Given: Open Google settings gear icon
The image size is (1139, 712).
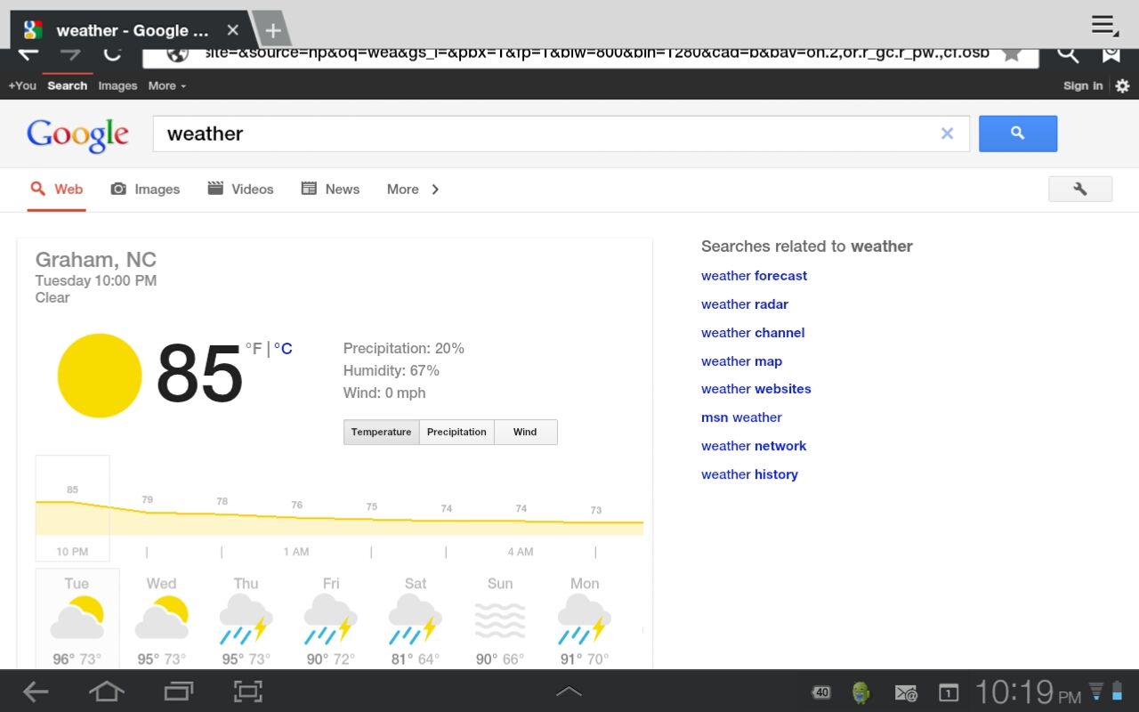Looking at the screenshot, I should pos(1122,86).
